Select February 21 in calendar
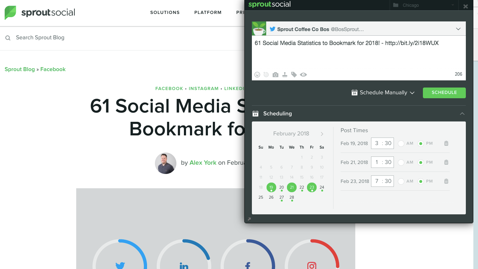Viewport: 478px width, 269px height. (x=292, y=187)
